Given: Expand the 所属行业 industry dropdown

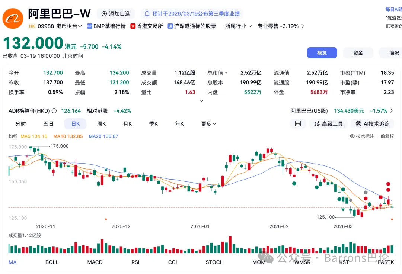Looking at the screenshot, I should [x=239, y=26].
